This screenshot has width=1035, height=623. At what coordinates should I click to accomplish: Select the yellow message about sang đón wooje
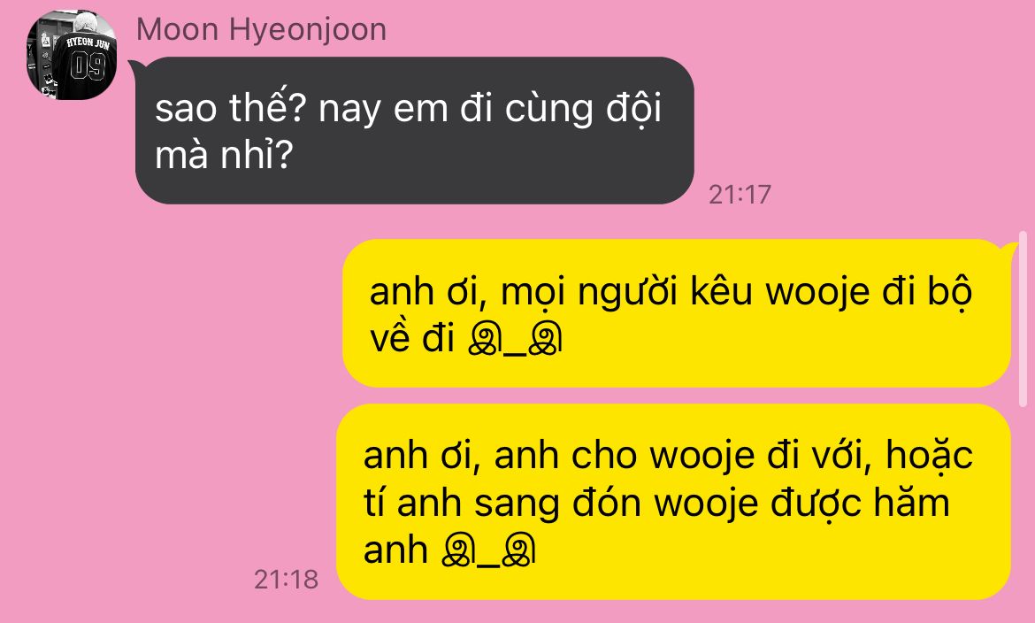(673, 502)
